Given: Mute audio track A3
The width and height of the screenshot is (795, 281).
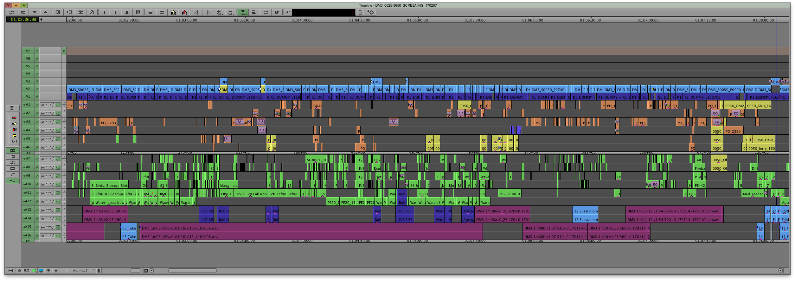Looking at the screenshot, I should pyautogui.click(x=64, y=124).
